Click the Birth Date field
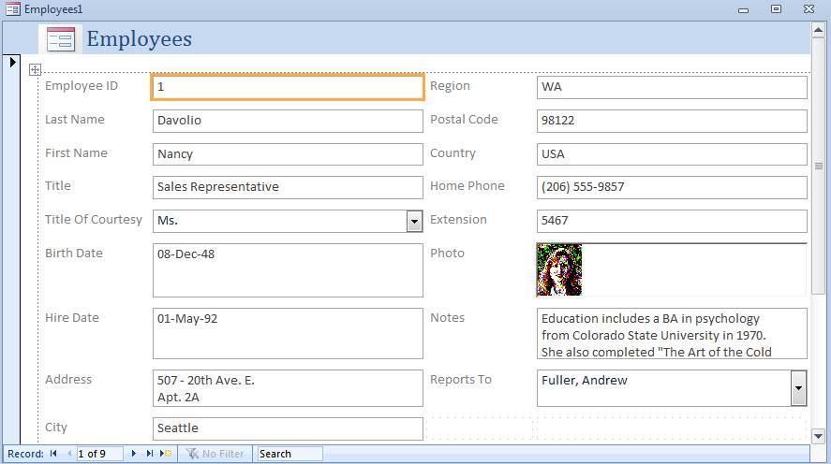This screenshot has height=464, width=831. [287, 270]
